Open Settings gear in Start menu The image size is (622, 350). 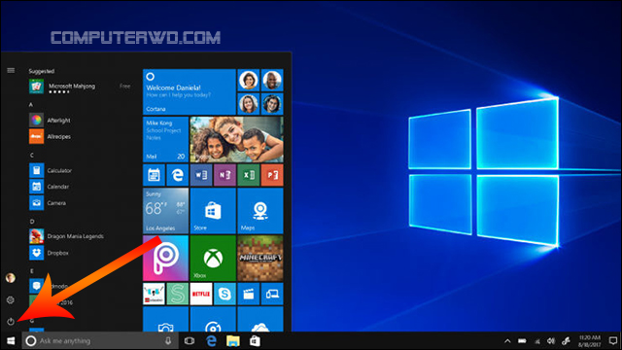pos(11,300)
